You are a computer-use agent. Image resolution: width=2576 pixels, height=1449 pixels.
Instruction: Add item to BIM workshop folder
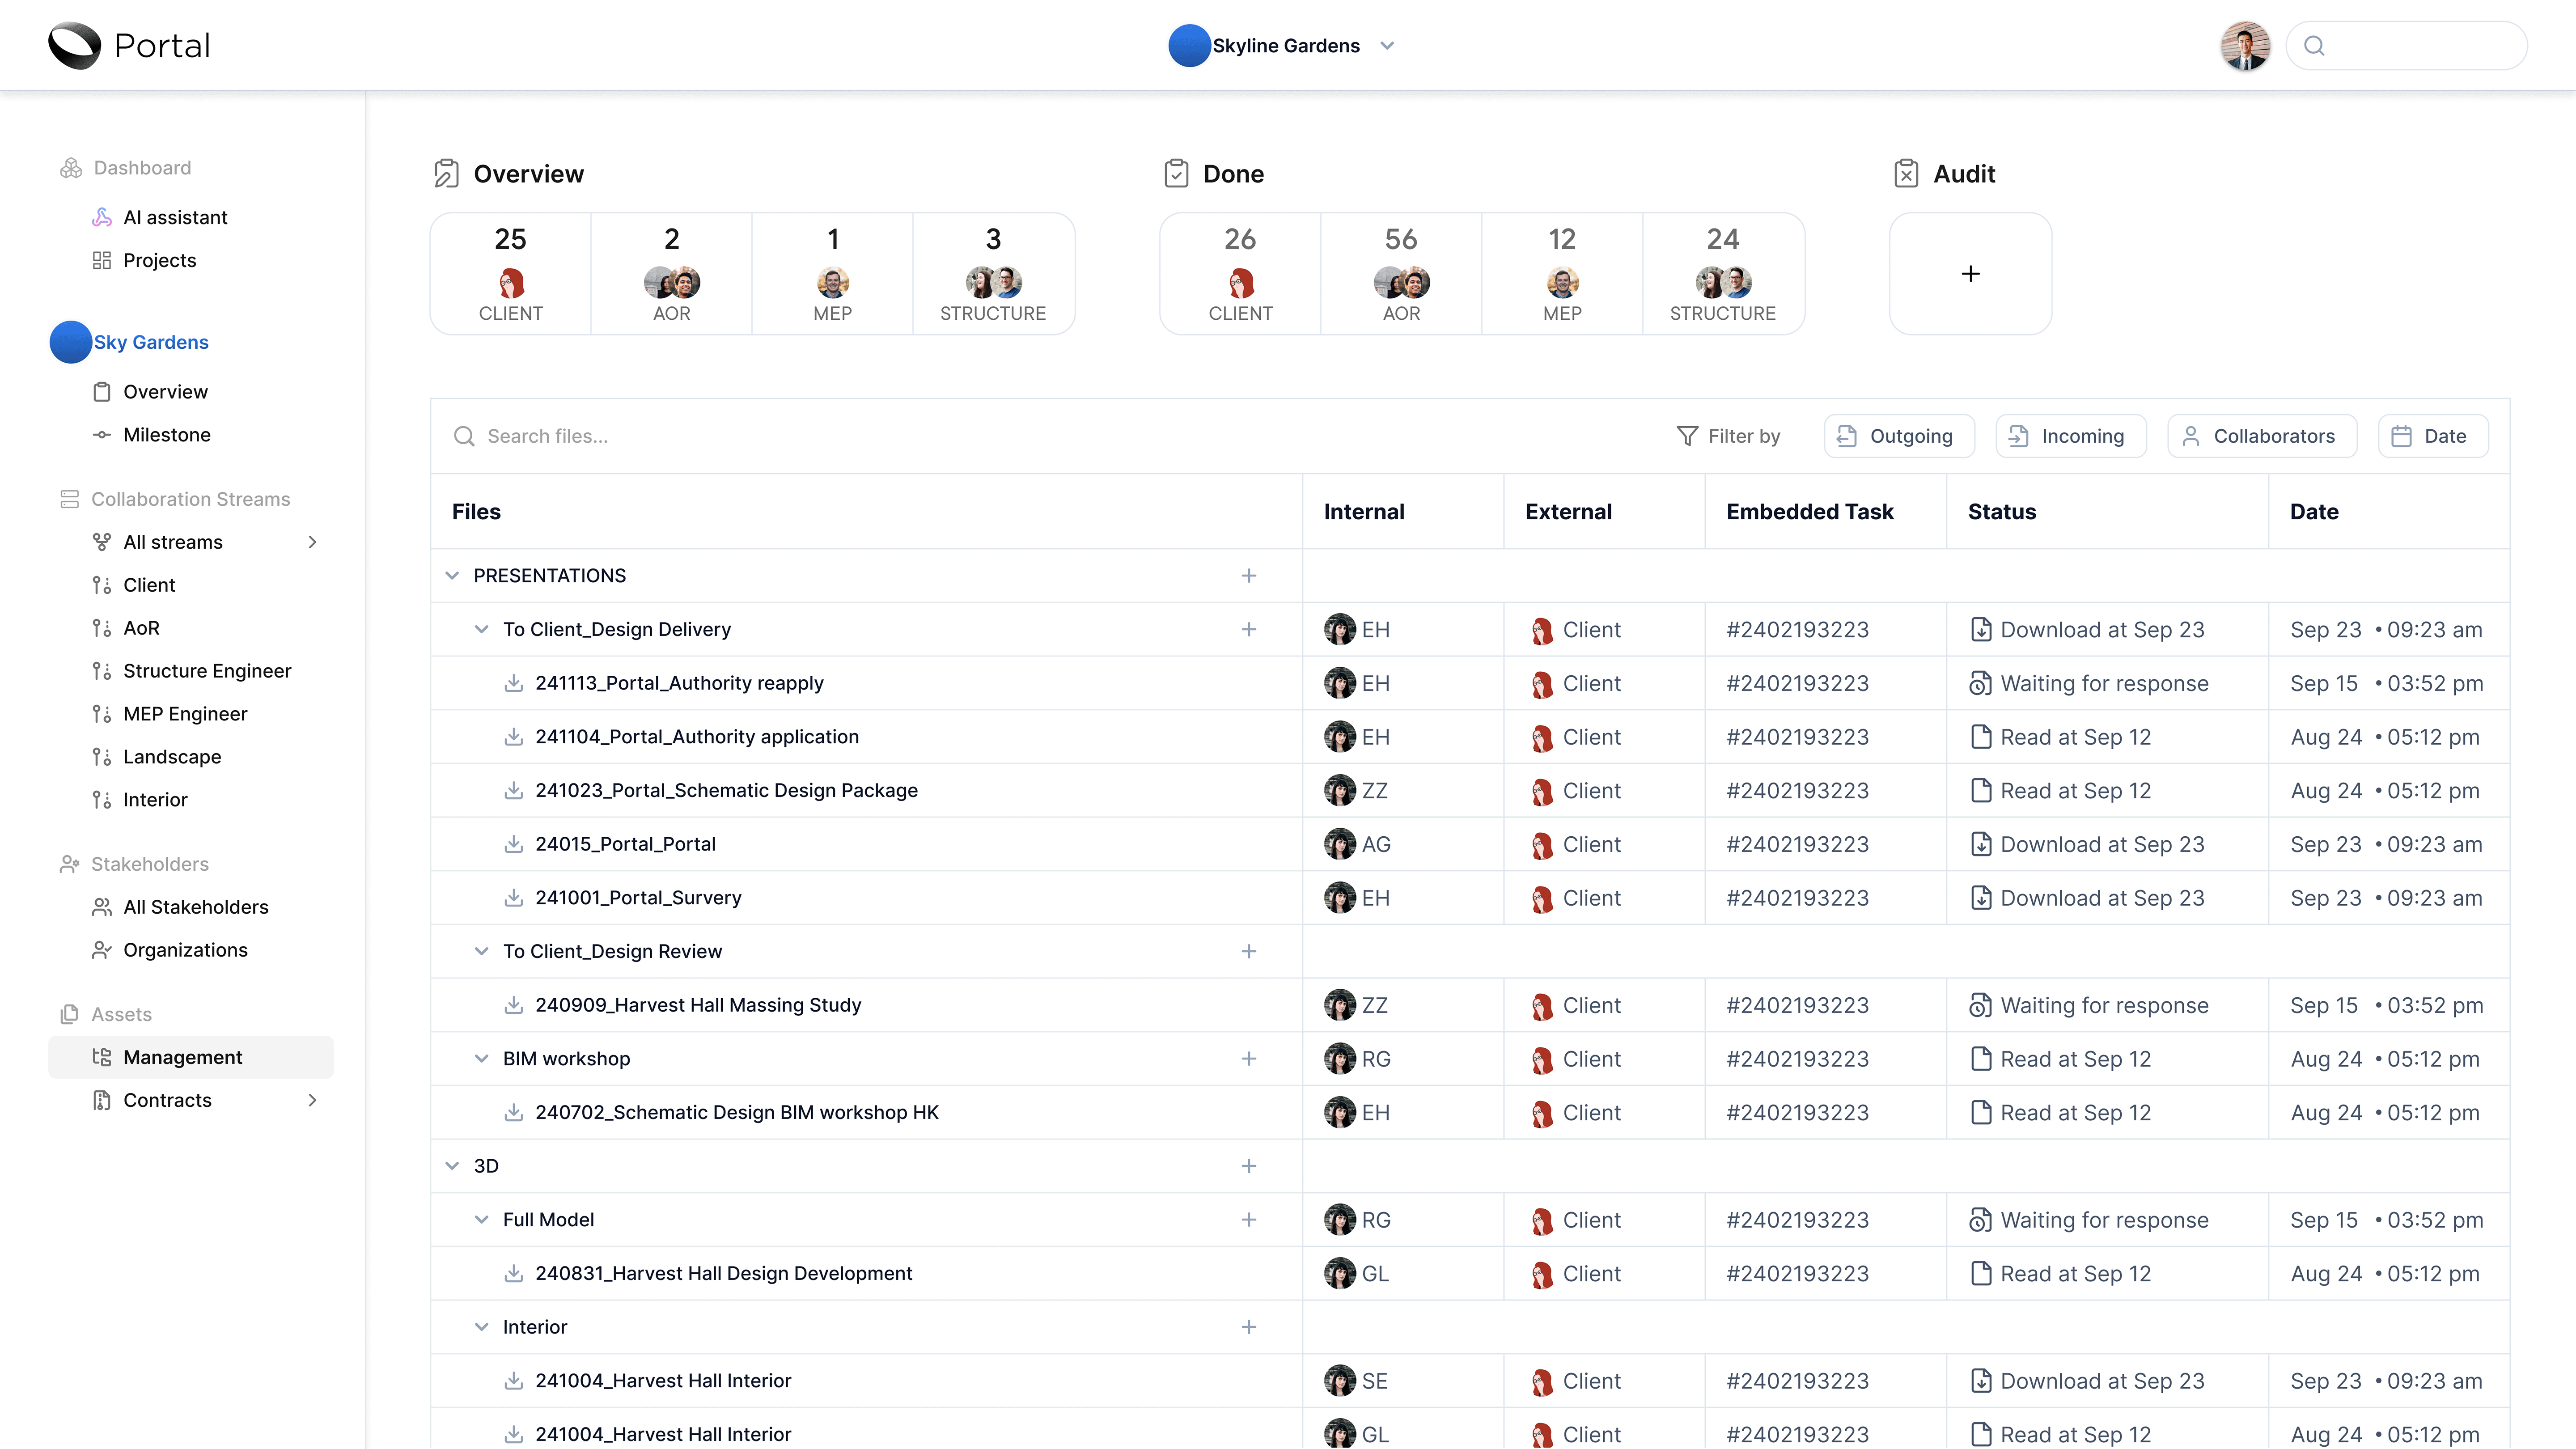coord(1249,1059)
